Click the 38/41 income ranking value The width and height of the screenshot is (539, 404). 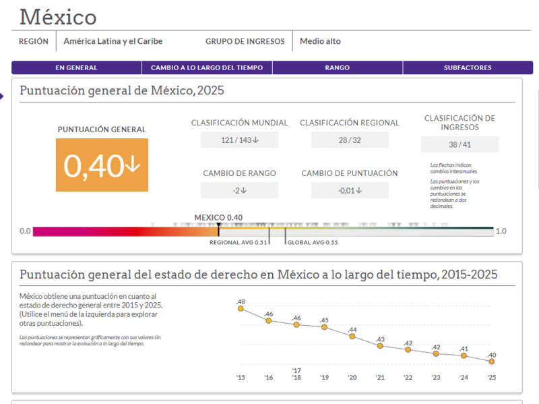coord(459,144)
